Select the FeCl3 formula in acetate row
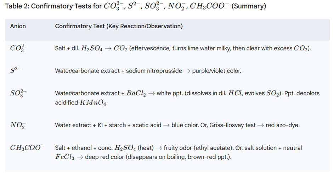Image resolution: width=333 pixels, height=173 pixels. (64, 157)
